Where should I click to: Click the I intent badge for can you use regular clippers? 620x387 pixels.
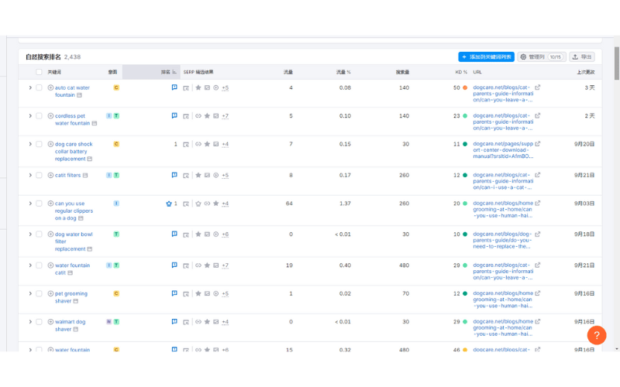[x=116, y=204]
